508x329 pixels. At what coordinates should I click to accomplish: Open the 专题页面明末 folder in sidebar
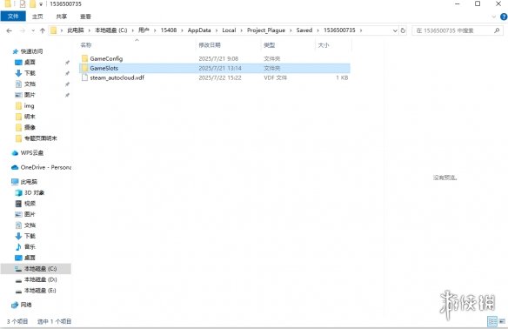click(41, 138)
